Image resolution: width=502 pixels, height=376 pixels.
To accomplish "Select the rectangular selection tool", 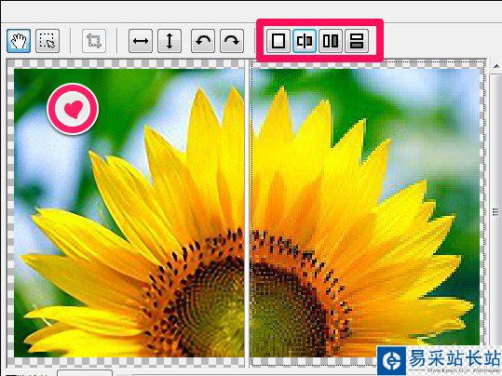I will point(47,41).
